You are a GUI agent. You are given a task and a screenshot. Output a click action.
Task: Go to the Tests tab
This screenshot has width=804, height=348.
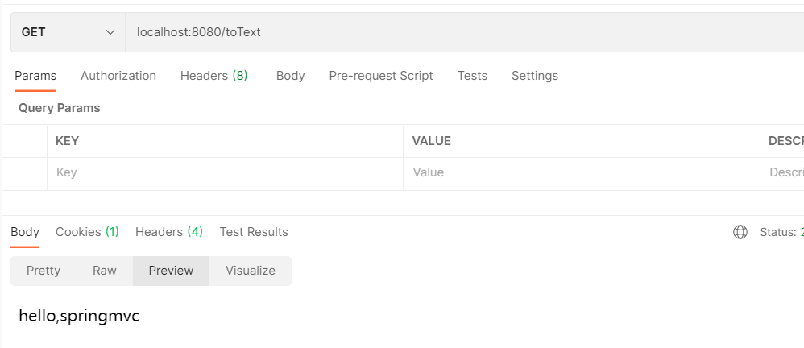pyautogui.click(x=472, y=76)
